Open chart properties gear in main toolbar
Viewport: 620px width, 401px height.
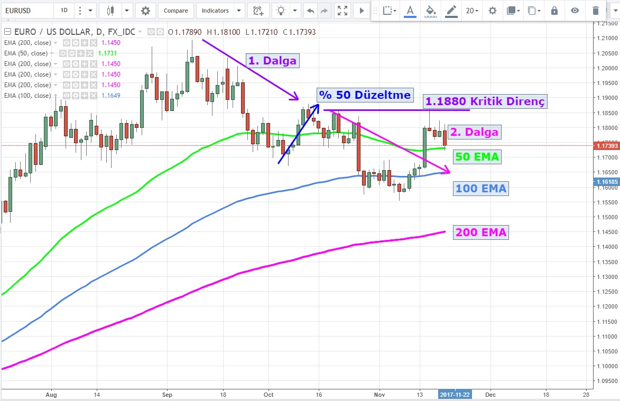[145, 11]
